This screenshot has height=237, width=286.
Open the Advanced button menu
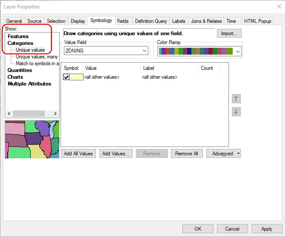click(x=223, y=154)
